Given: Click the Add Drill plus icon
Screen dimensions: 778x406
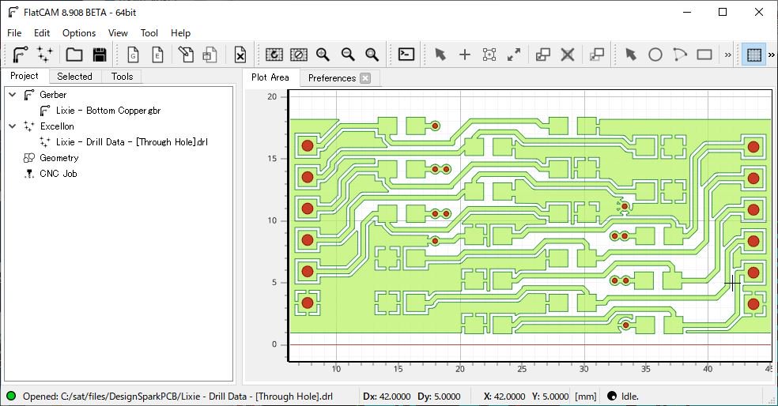Looking at the screenshot, I should pyautogui.click(x=464, y=55).
